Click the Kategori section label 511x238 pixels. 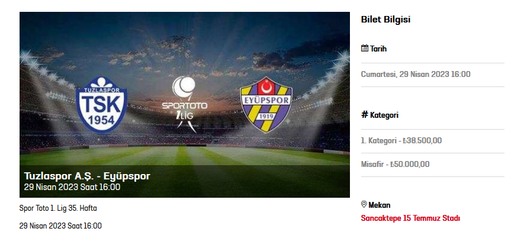384,115
